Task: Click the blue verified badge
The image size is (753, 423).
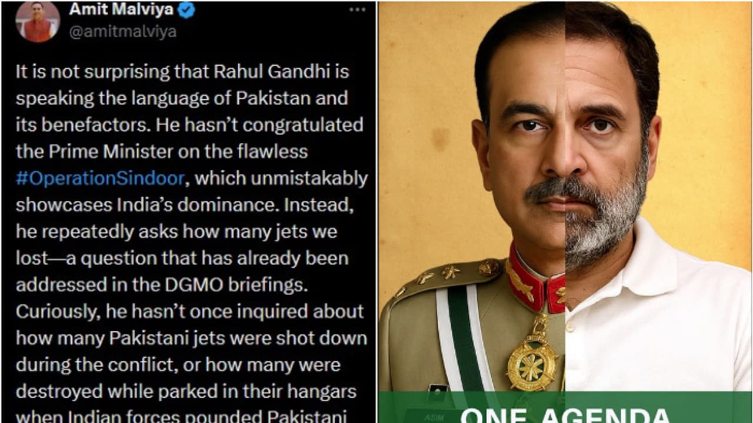Action: tap(186, 10)
